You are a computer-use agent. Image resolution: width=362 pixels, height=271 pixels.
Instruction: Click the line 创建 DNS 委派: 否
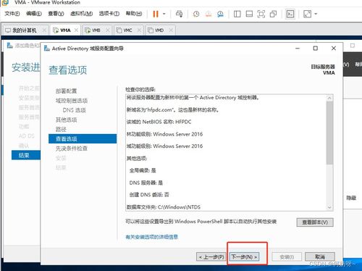tap(149, 195)
